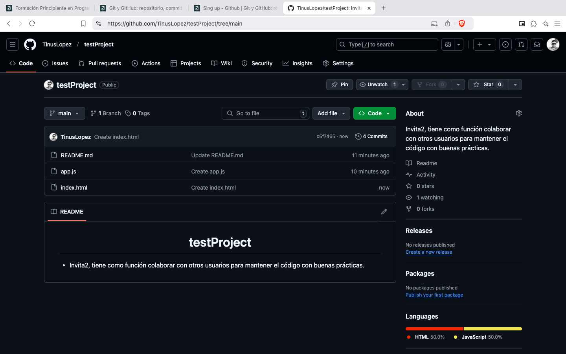Screen dimensions: 566x354
Task: Star the testProject repository
Action: point(488,85)
